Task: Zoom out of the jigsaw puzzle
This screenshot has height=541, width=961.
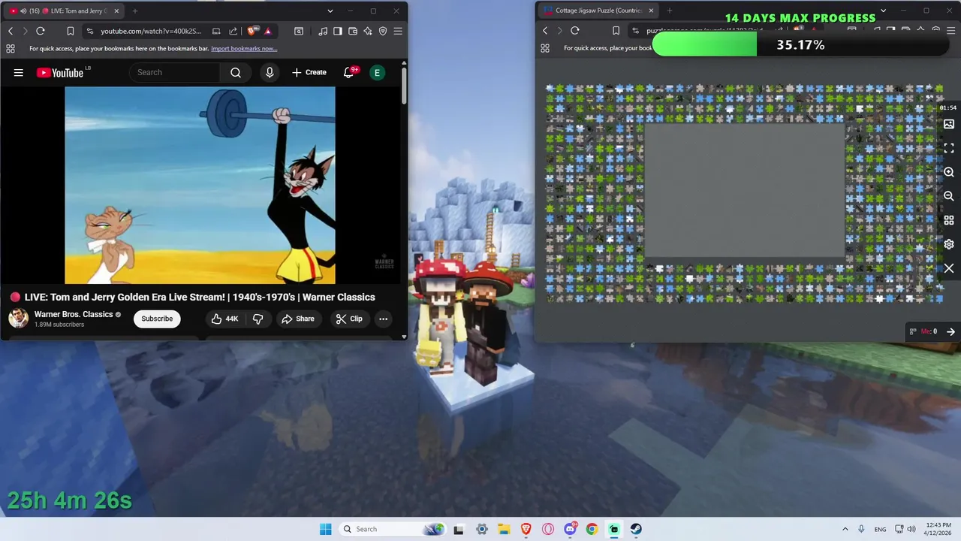Action: 949,196
